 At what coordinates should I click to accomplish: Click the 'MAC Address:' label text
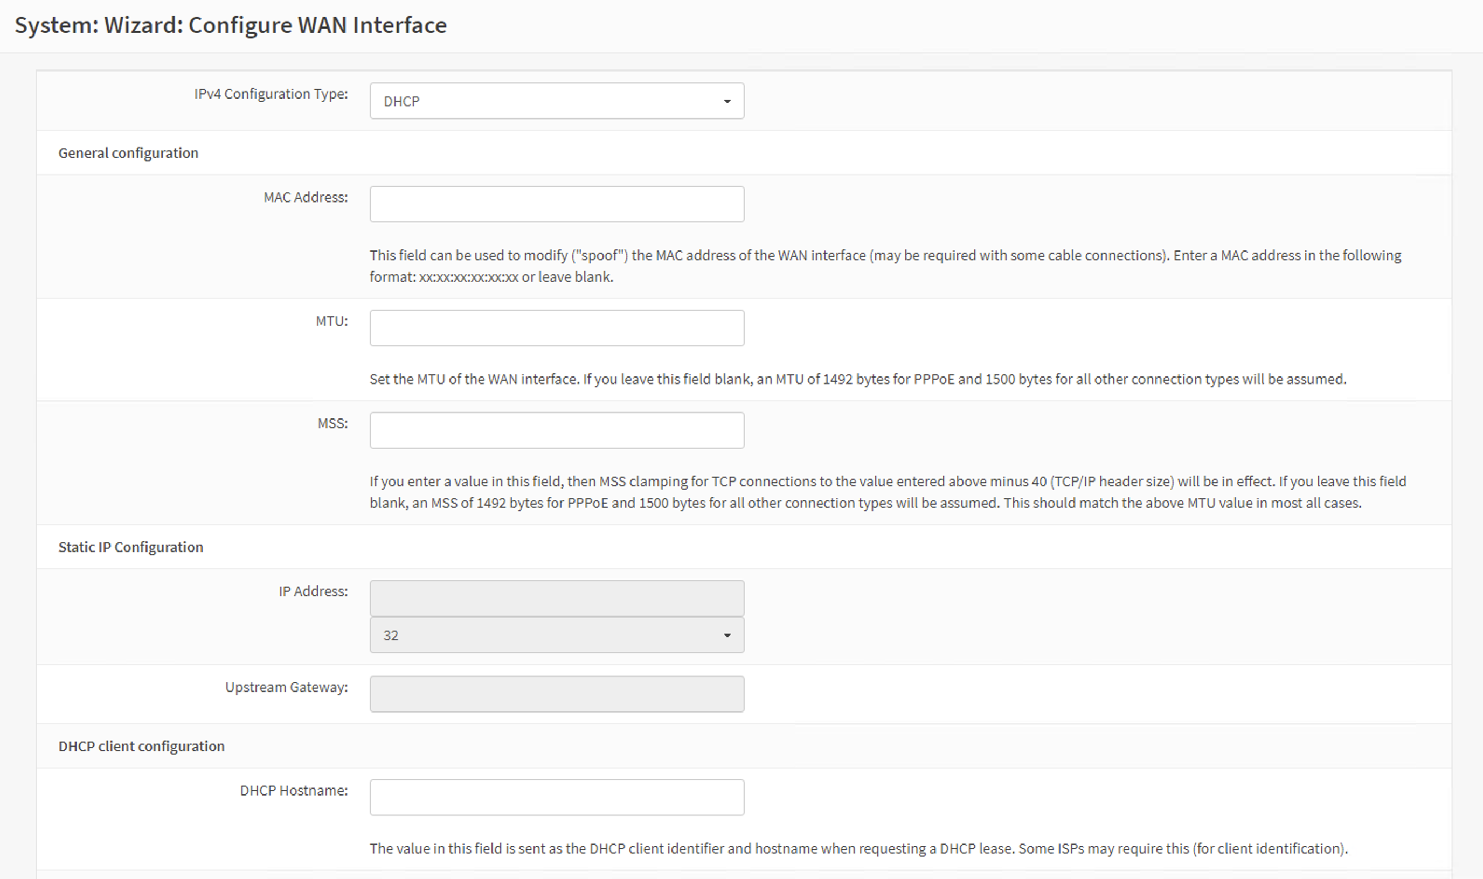tap(305, 197)
